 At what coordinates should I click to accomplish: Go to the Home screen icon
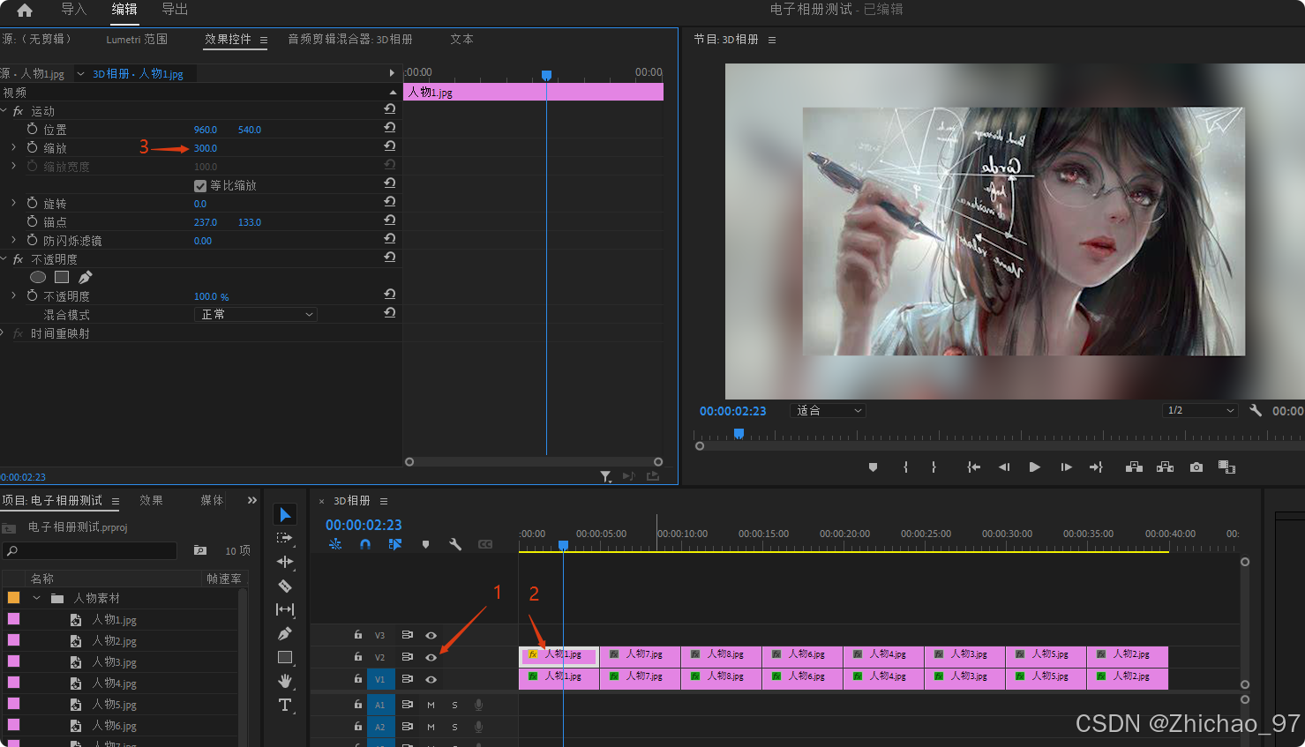pyautogui.click(x=25, y=10)
